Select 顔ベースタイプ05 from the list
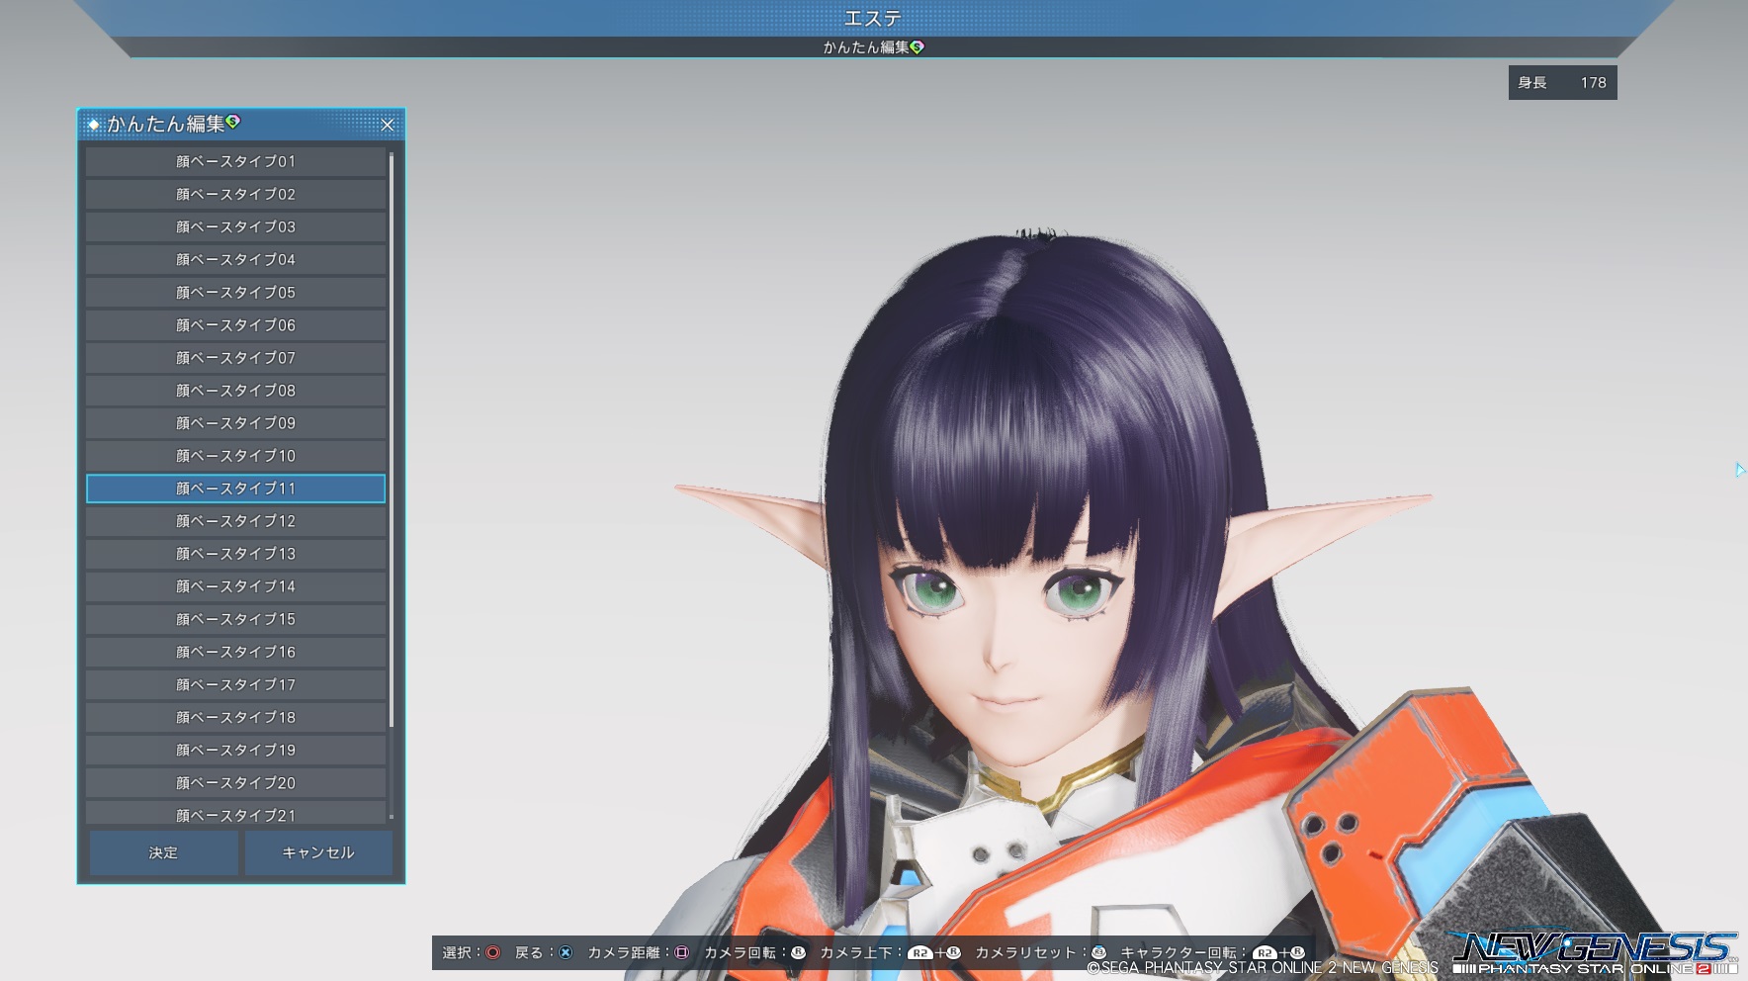Viewport: 1748px width, 981px height. coord(235,292)
